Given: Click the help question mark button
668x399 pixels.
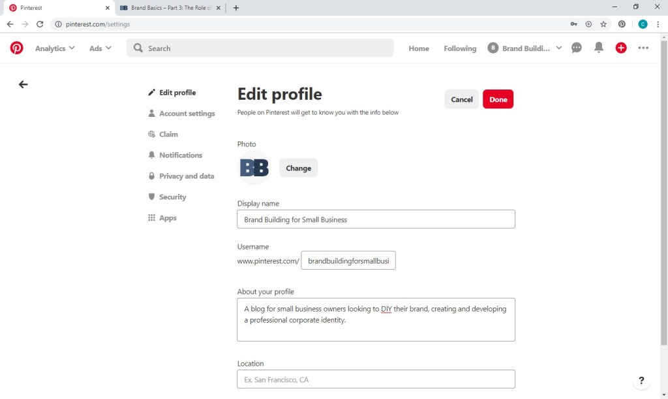Looking at the screenshot, I should pyautogui.click(x=641, y=381).
